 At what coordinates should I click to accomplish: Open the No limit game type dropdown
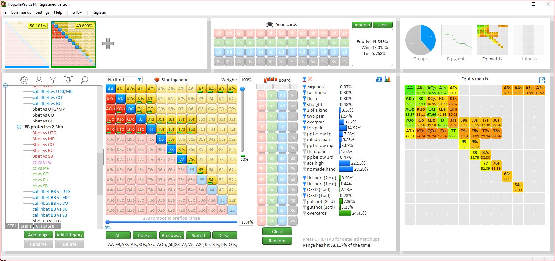pyautogui.click(x=124, y=80)
